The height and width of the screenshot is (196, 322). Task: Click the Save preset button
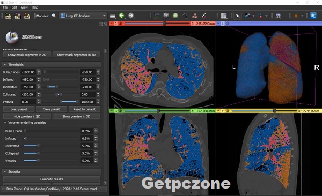(52, 109)
